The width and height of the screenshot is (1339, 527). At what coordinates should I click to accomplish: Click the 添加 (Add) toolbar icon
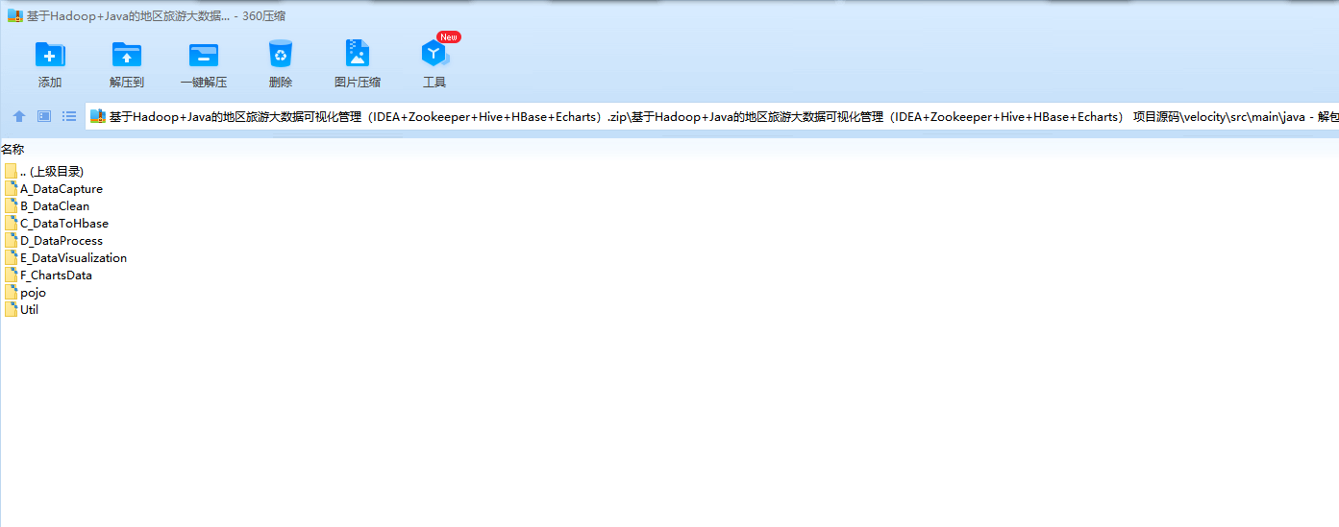50,54
